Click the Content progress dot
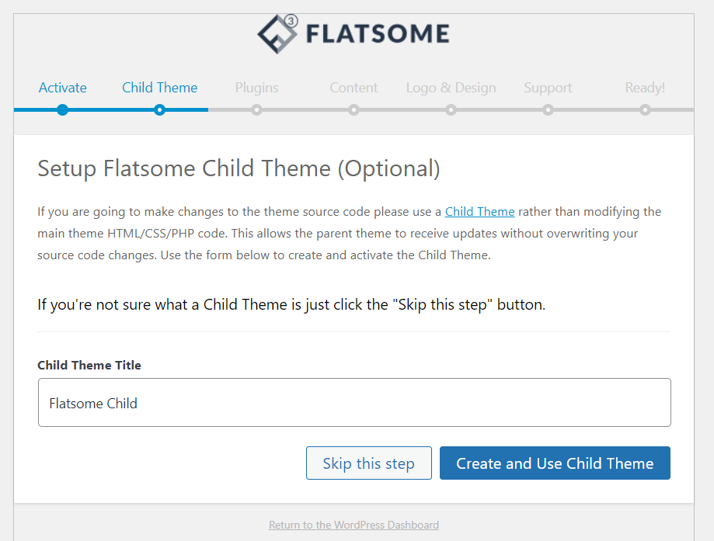The image size is (714, 541). coord(354,109)
